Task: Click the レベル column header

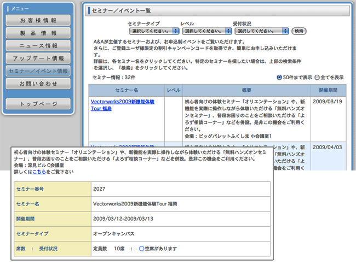Action: [173, 89]
